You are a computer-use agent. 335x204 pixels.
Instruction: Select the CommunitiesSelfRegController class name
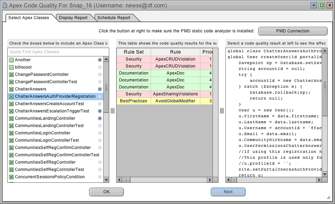pos(45,162)
